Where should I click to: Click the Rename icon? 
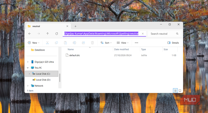74,43
